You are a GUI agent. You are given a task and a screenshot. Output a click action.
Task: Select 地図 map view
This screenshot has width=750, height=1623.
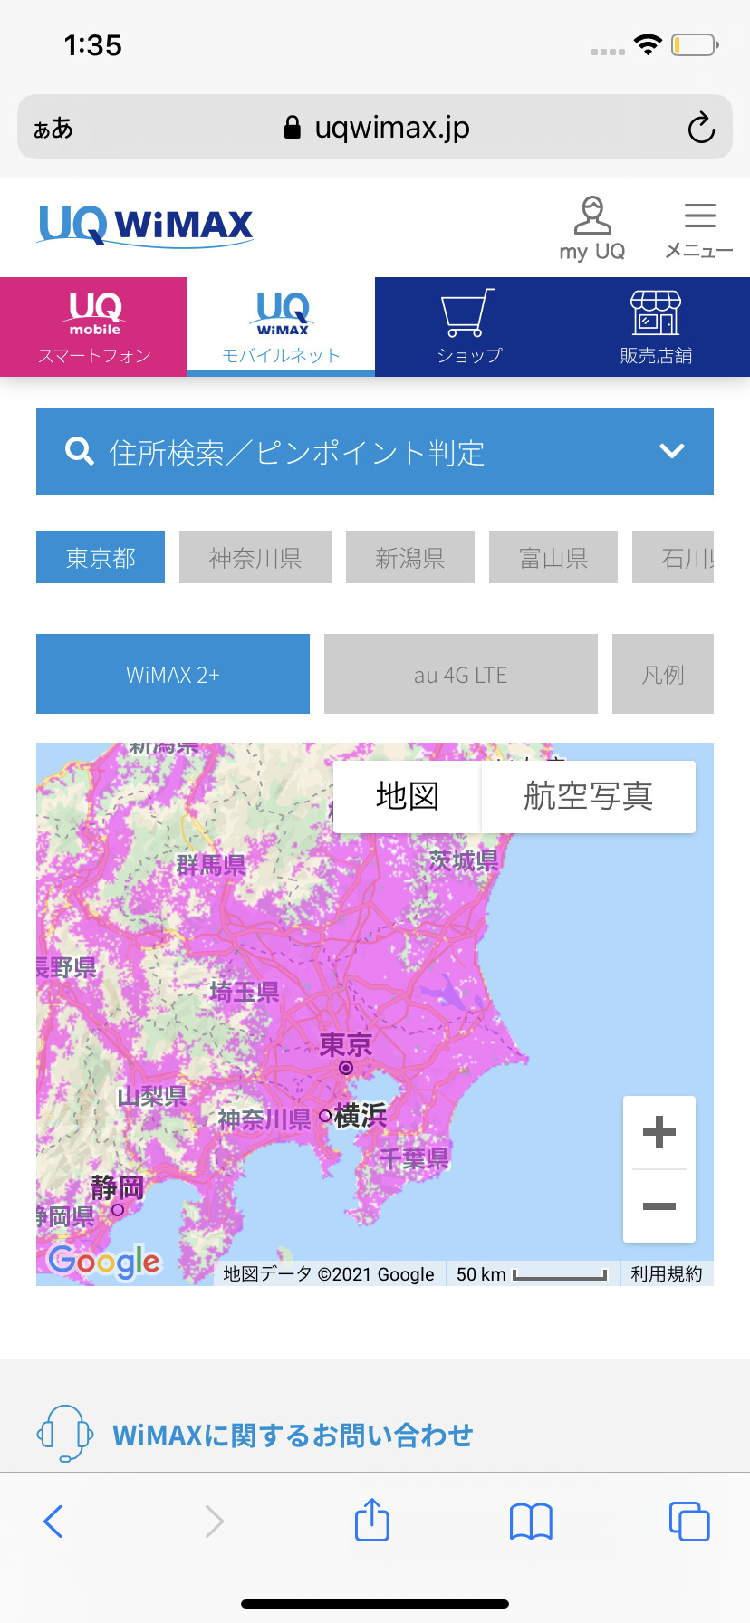[408, 796]
